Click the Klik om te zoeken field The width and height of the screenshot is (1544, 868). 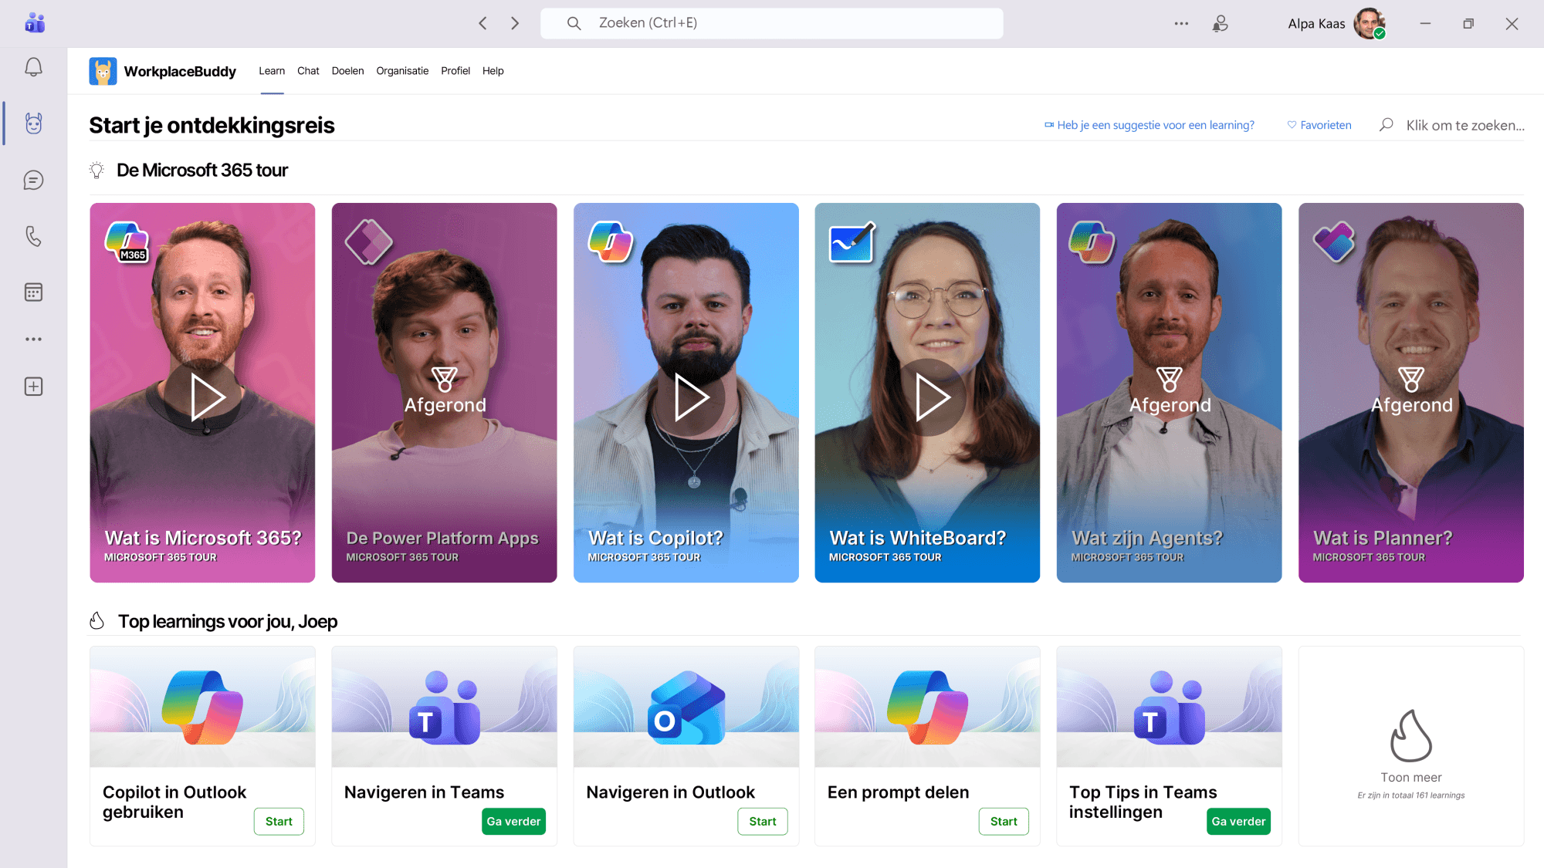pos(1465,125)
